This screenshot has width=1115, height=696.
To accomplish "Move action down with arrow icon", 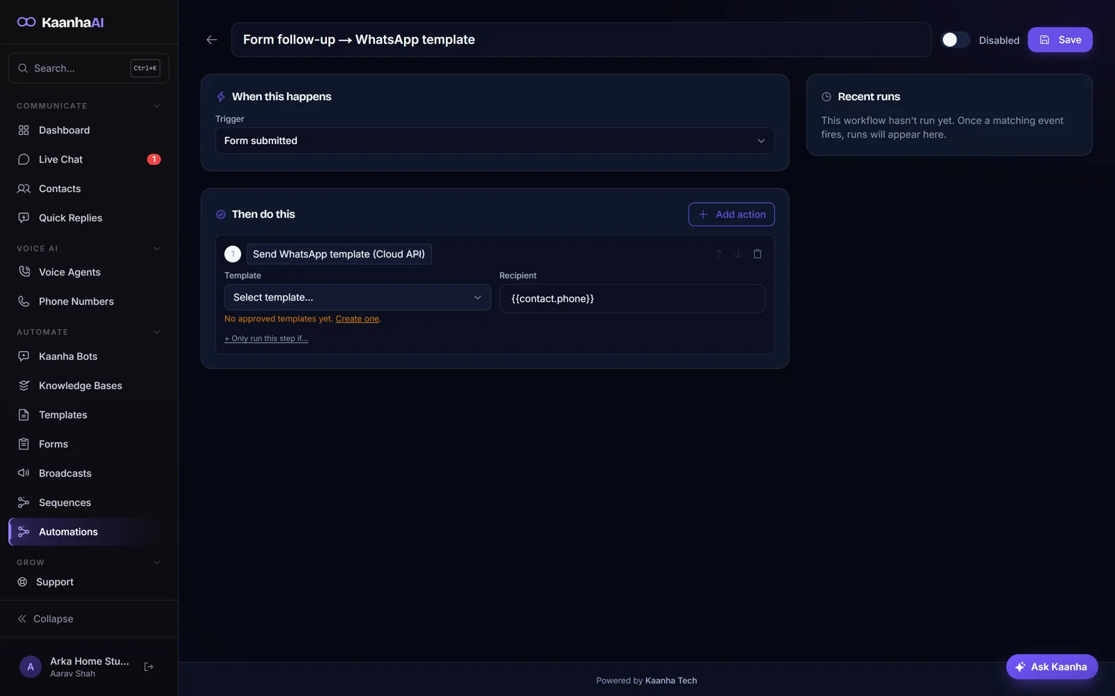I will (738, 254).
